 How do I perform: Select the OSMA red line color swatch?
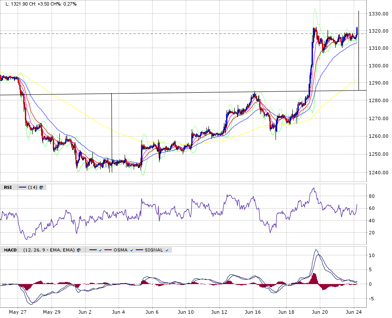(x=108, y=250)
